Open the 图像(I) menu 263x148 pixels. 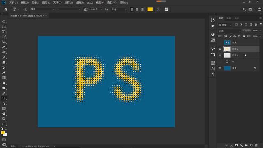[x=35, y=2]
